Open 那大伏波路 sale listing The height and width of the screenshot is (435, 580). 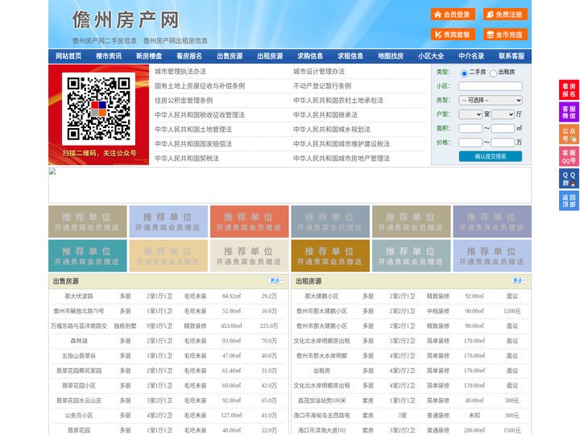pos(79,296)
